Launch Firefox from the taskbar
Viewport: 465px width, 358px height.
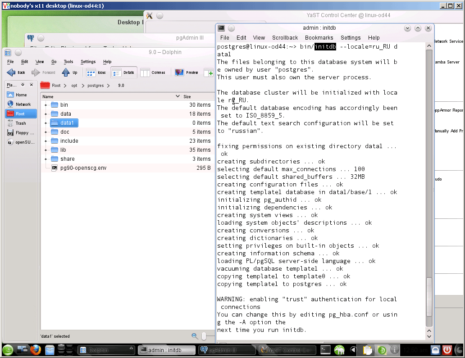pos(36,350)
